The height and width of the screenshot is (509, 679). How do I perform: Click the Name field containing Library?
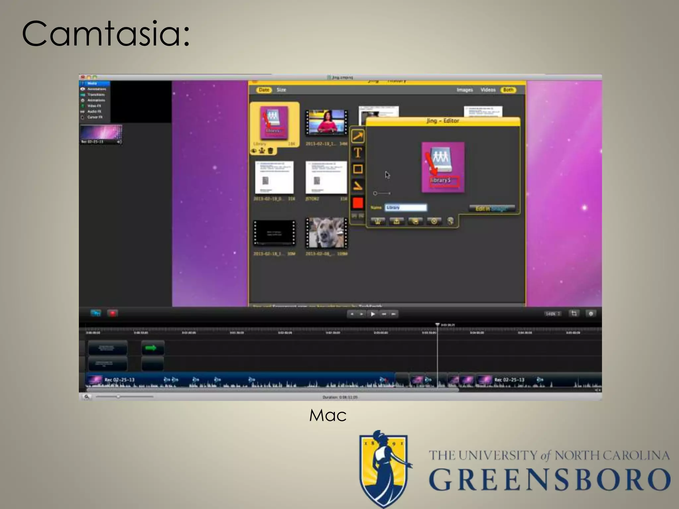[x=406, y=207]
